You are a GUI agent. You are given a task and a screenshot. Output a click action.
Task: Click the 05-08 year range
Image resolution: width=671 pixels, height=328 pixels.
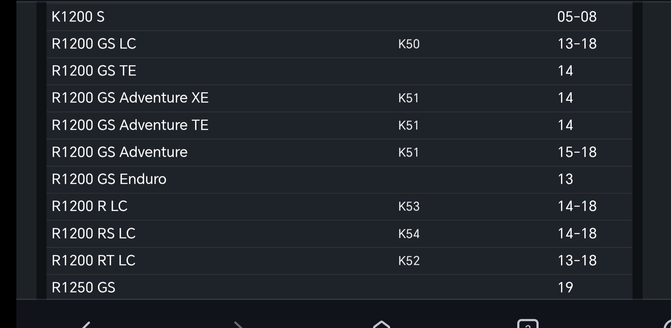(577, 17)
